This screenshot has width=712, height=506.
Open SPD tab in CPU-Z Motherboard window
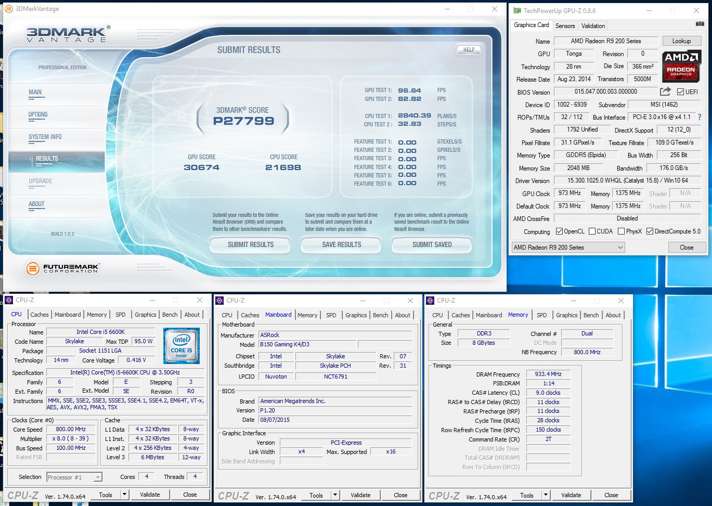point(331,315)
